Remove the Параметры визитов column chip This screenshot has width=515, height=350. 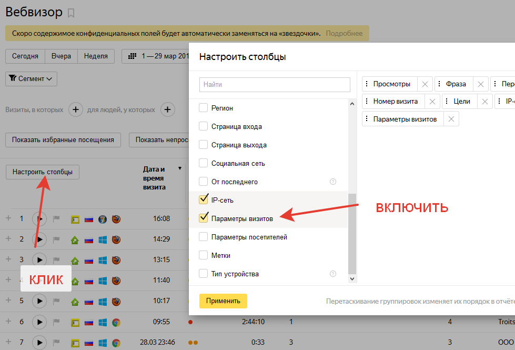pos(451,119)
